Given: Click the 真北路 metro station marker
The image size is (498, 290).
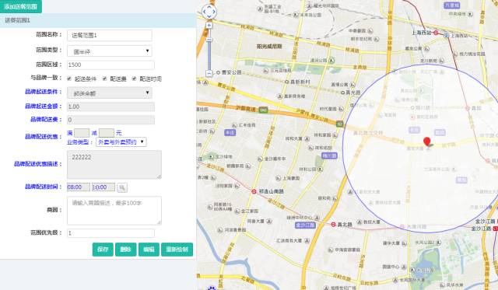Looking at the screenshot, I should pyautogui.click(x=333, y=225).
